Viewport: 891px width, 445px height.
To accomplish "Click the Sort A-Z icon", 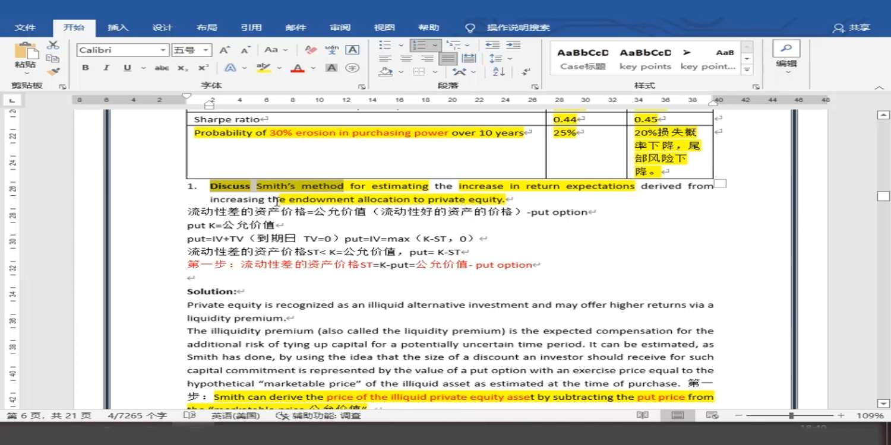I will [499, 72].
